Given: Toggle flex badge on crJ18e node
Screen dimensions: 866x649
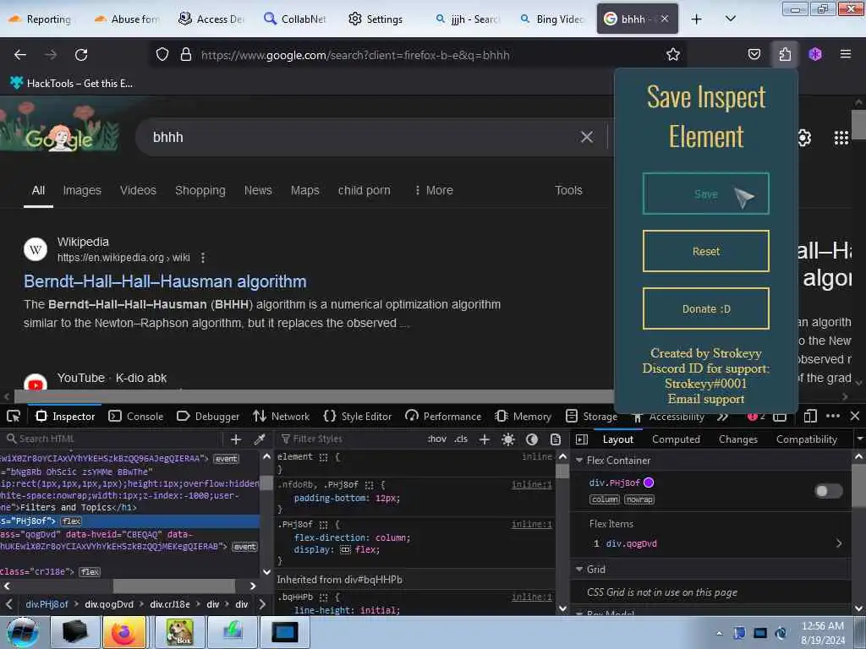Looking at the screenshot, I should click(90, 572).
